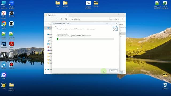Open the Корзина recycle bin icon
The height and width of the screenshot is (96, 171).
(165, 86)
